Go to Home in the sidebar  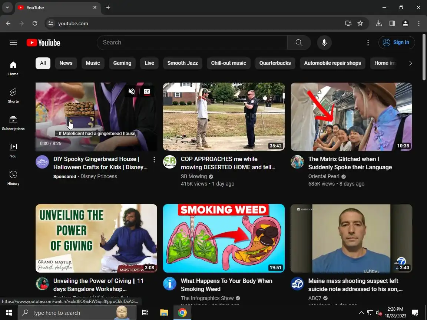click(x=13, y=68)
